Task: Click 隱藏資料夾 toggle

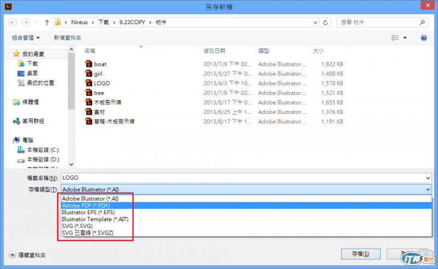Action: tap(27, 255)
